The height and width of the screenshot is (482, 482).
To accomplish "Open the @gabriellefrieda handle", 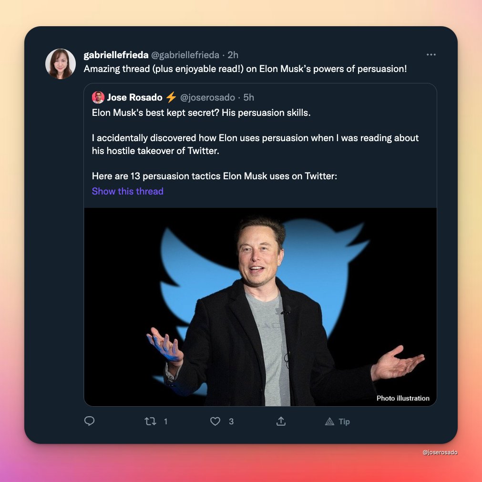I will 185,55.
